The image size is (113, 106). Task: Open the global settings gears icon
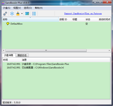click(x=5, y=14)
